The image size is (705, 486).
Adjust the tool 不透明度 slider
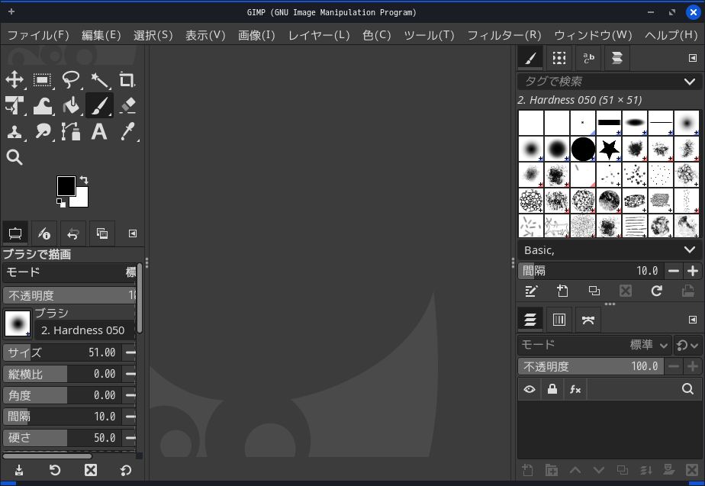[x=69, y=295]
